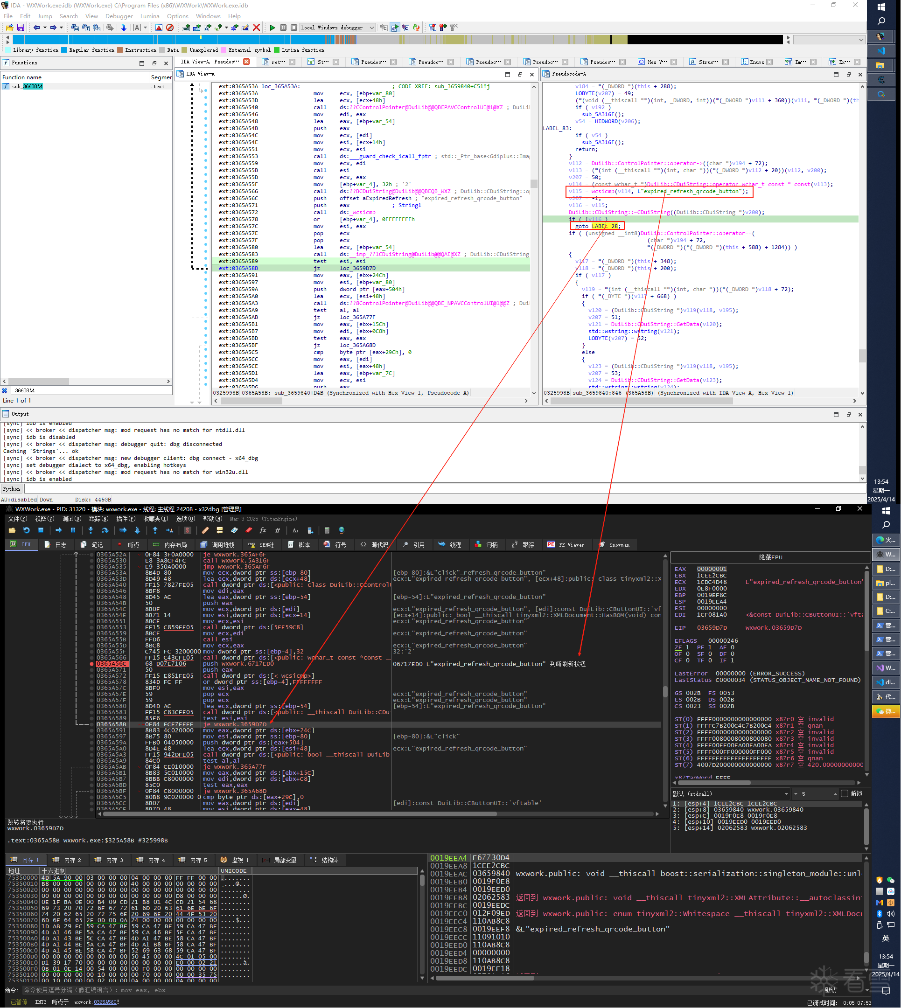Click the x32dbg pause execution icon
The height and width of the screenshot is (1008, 901).
pyautogui.click(x=73, y=530)
